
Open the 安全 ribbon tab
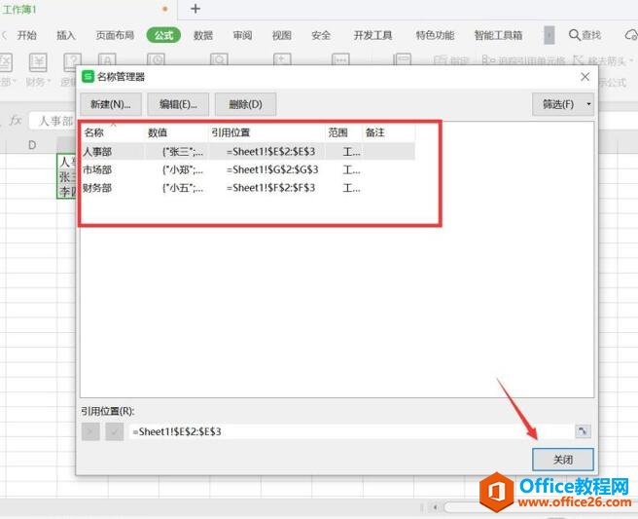[321, 35]
